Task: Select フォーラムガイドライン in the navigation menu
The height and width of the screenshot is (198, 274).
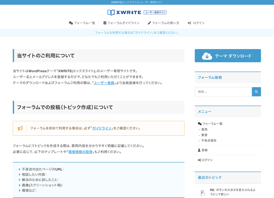Action: point(122,23)
